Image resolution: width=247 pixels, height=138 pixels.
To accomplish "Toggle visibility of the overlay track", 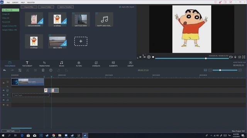I will pyautogui.click(x=3, y=90).
